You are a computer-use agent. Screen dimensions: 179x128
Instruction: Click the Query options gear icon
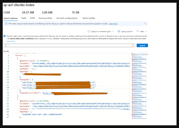(119, 31)
